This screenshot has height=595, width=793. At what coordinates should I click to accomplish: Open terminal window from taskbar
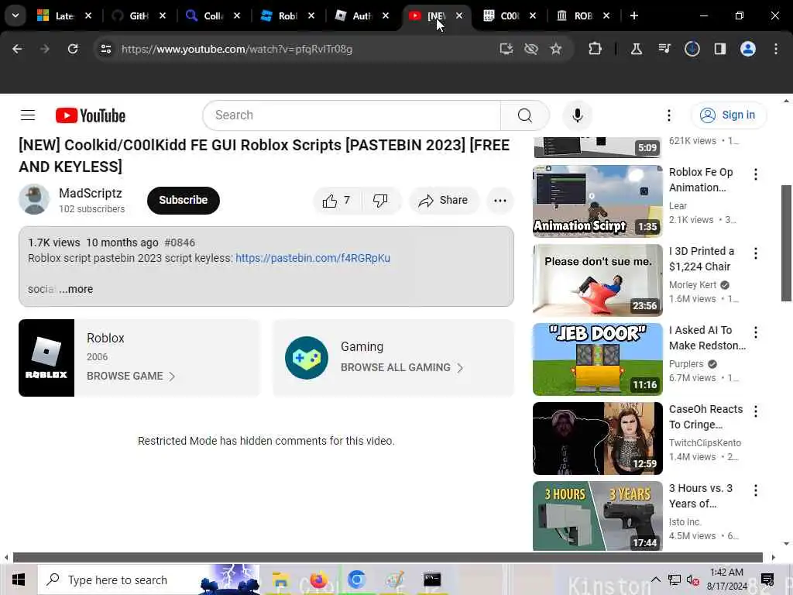(x=432, y=580)
